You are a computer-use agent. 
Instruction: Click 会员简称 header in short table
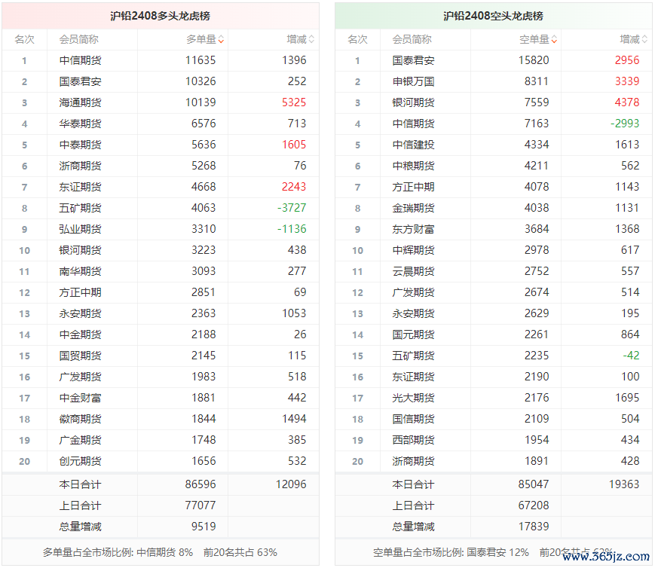412,40
